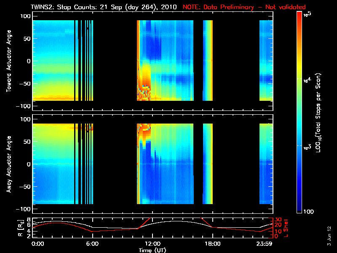Click the 12:00 time tick label
The height and width of the screenshot is (253, 337).
pyautogui.click(x=152, y=244)
